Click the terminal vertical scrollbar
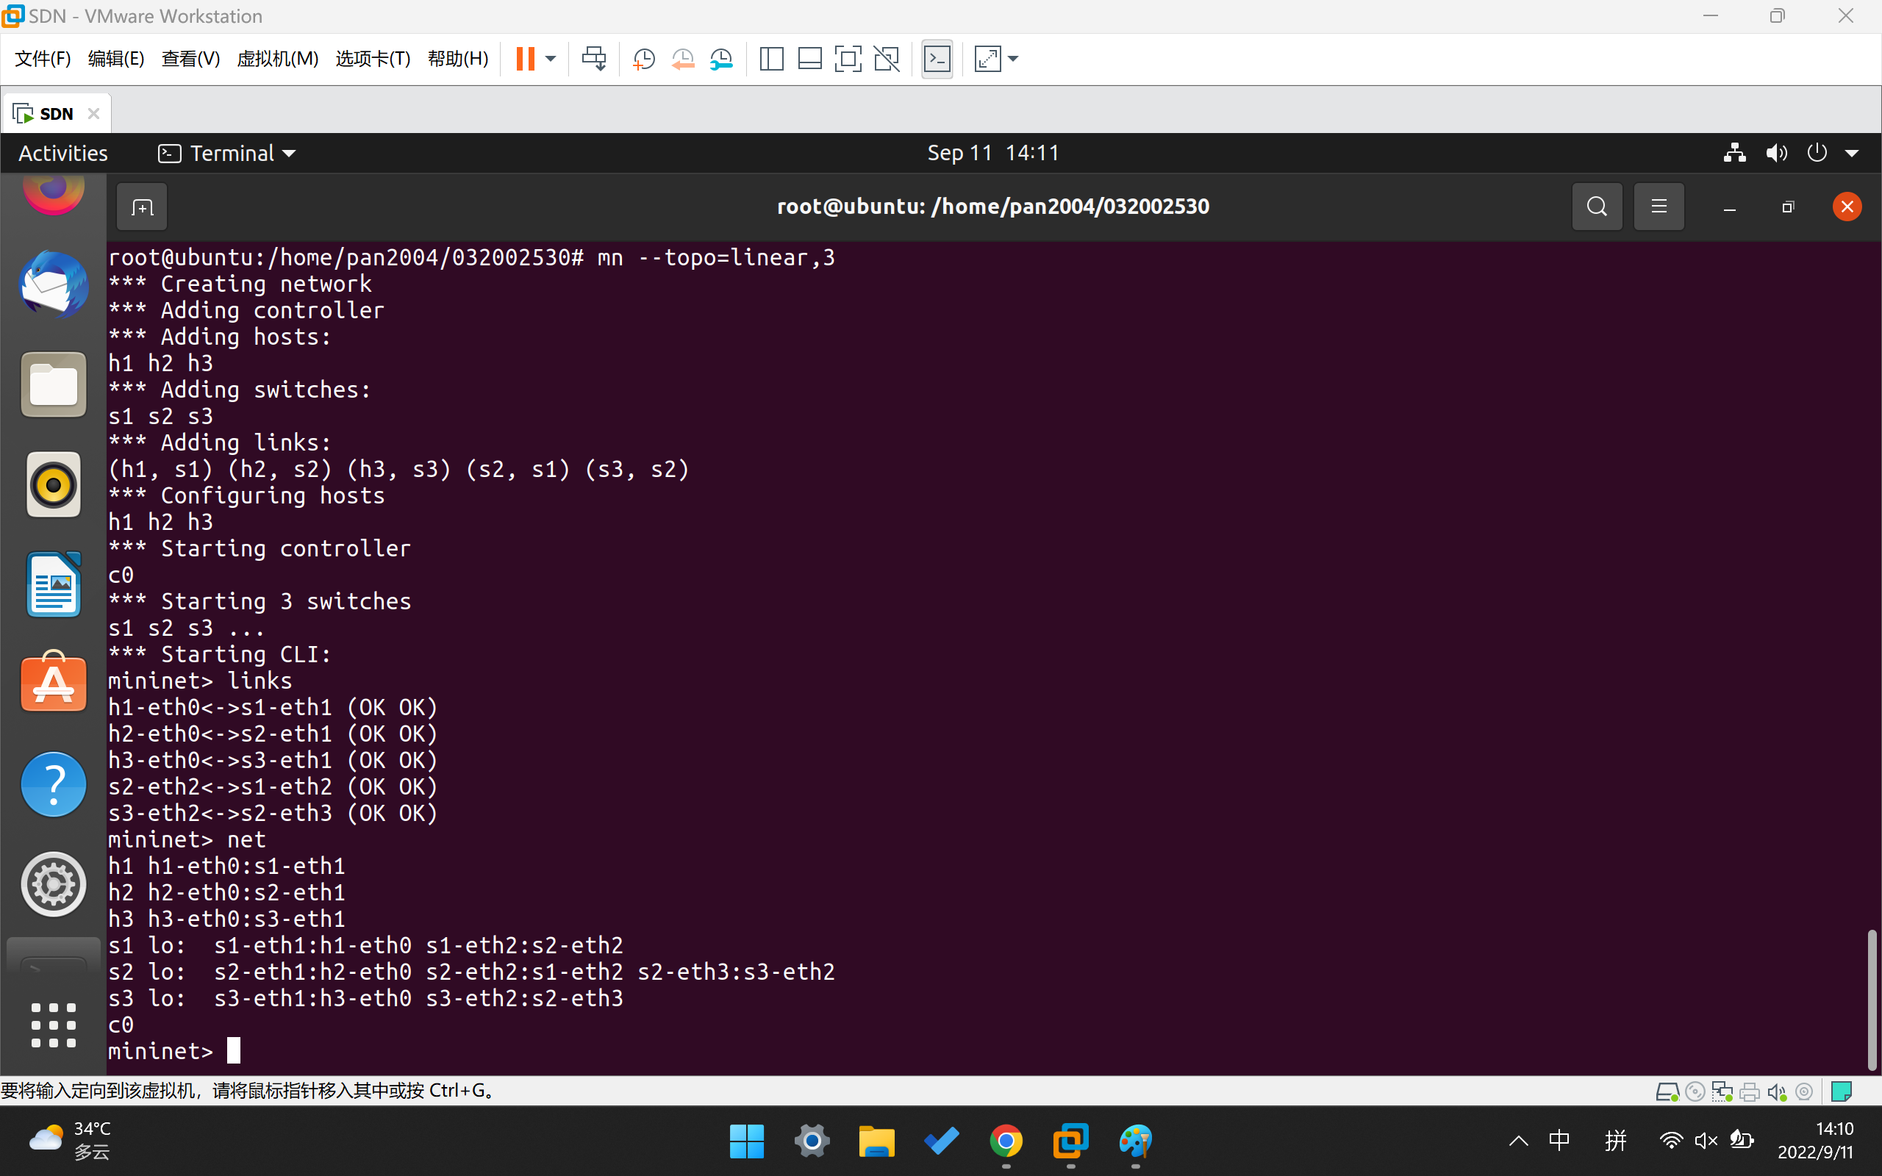This screenshot has height=1176, width=1882. [1872, 999]
